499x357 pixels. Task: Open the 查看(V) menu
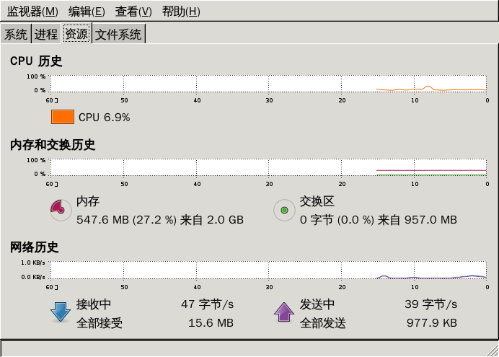pyautogui.click(x=133, y=12)
